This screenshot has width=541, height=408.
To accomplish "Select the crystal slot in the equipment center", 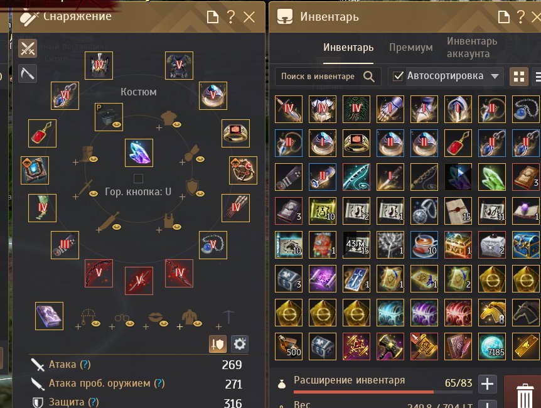I will click(139, 153).
